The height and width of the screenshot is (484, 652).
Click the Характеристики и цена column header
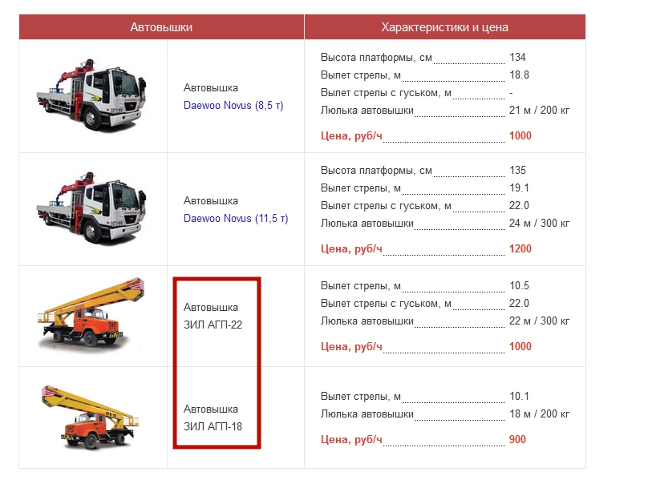(x=444, y=27)
